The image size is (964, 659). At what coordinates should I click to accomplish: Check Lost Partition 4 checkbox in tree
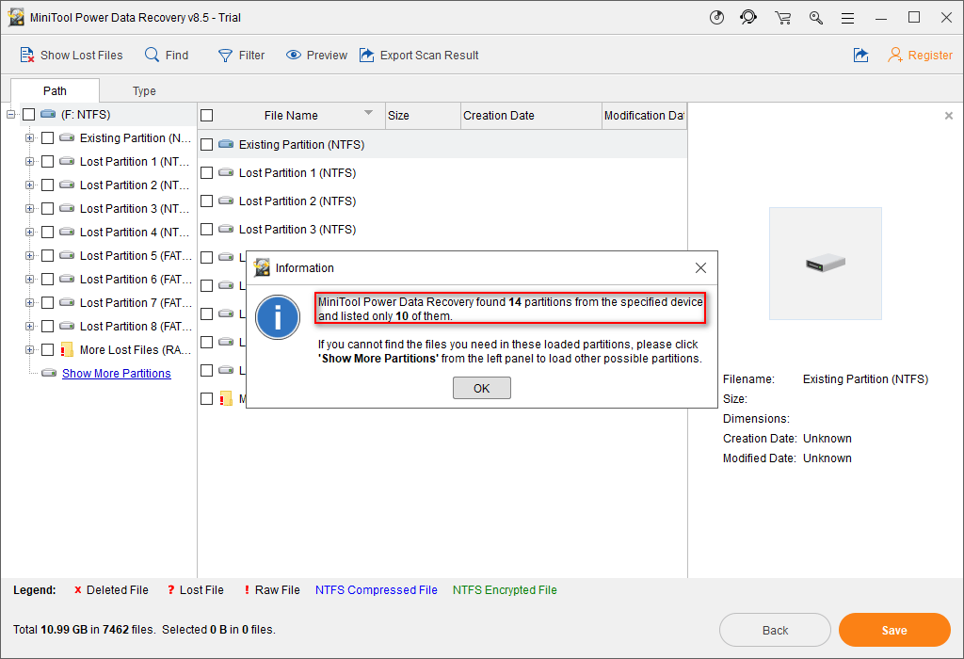47,232
